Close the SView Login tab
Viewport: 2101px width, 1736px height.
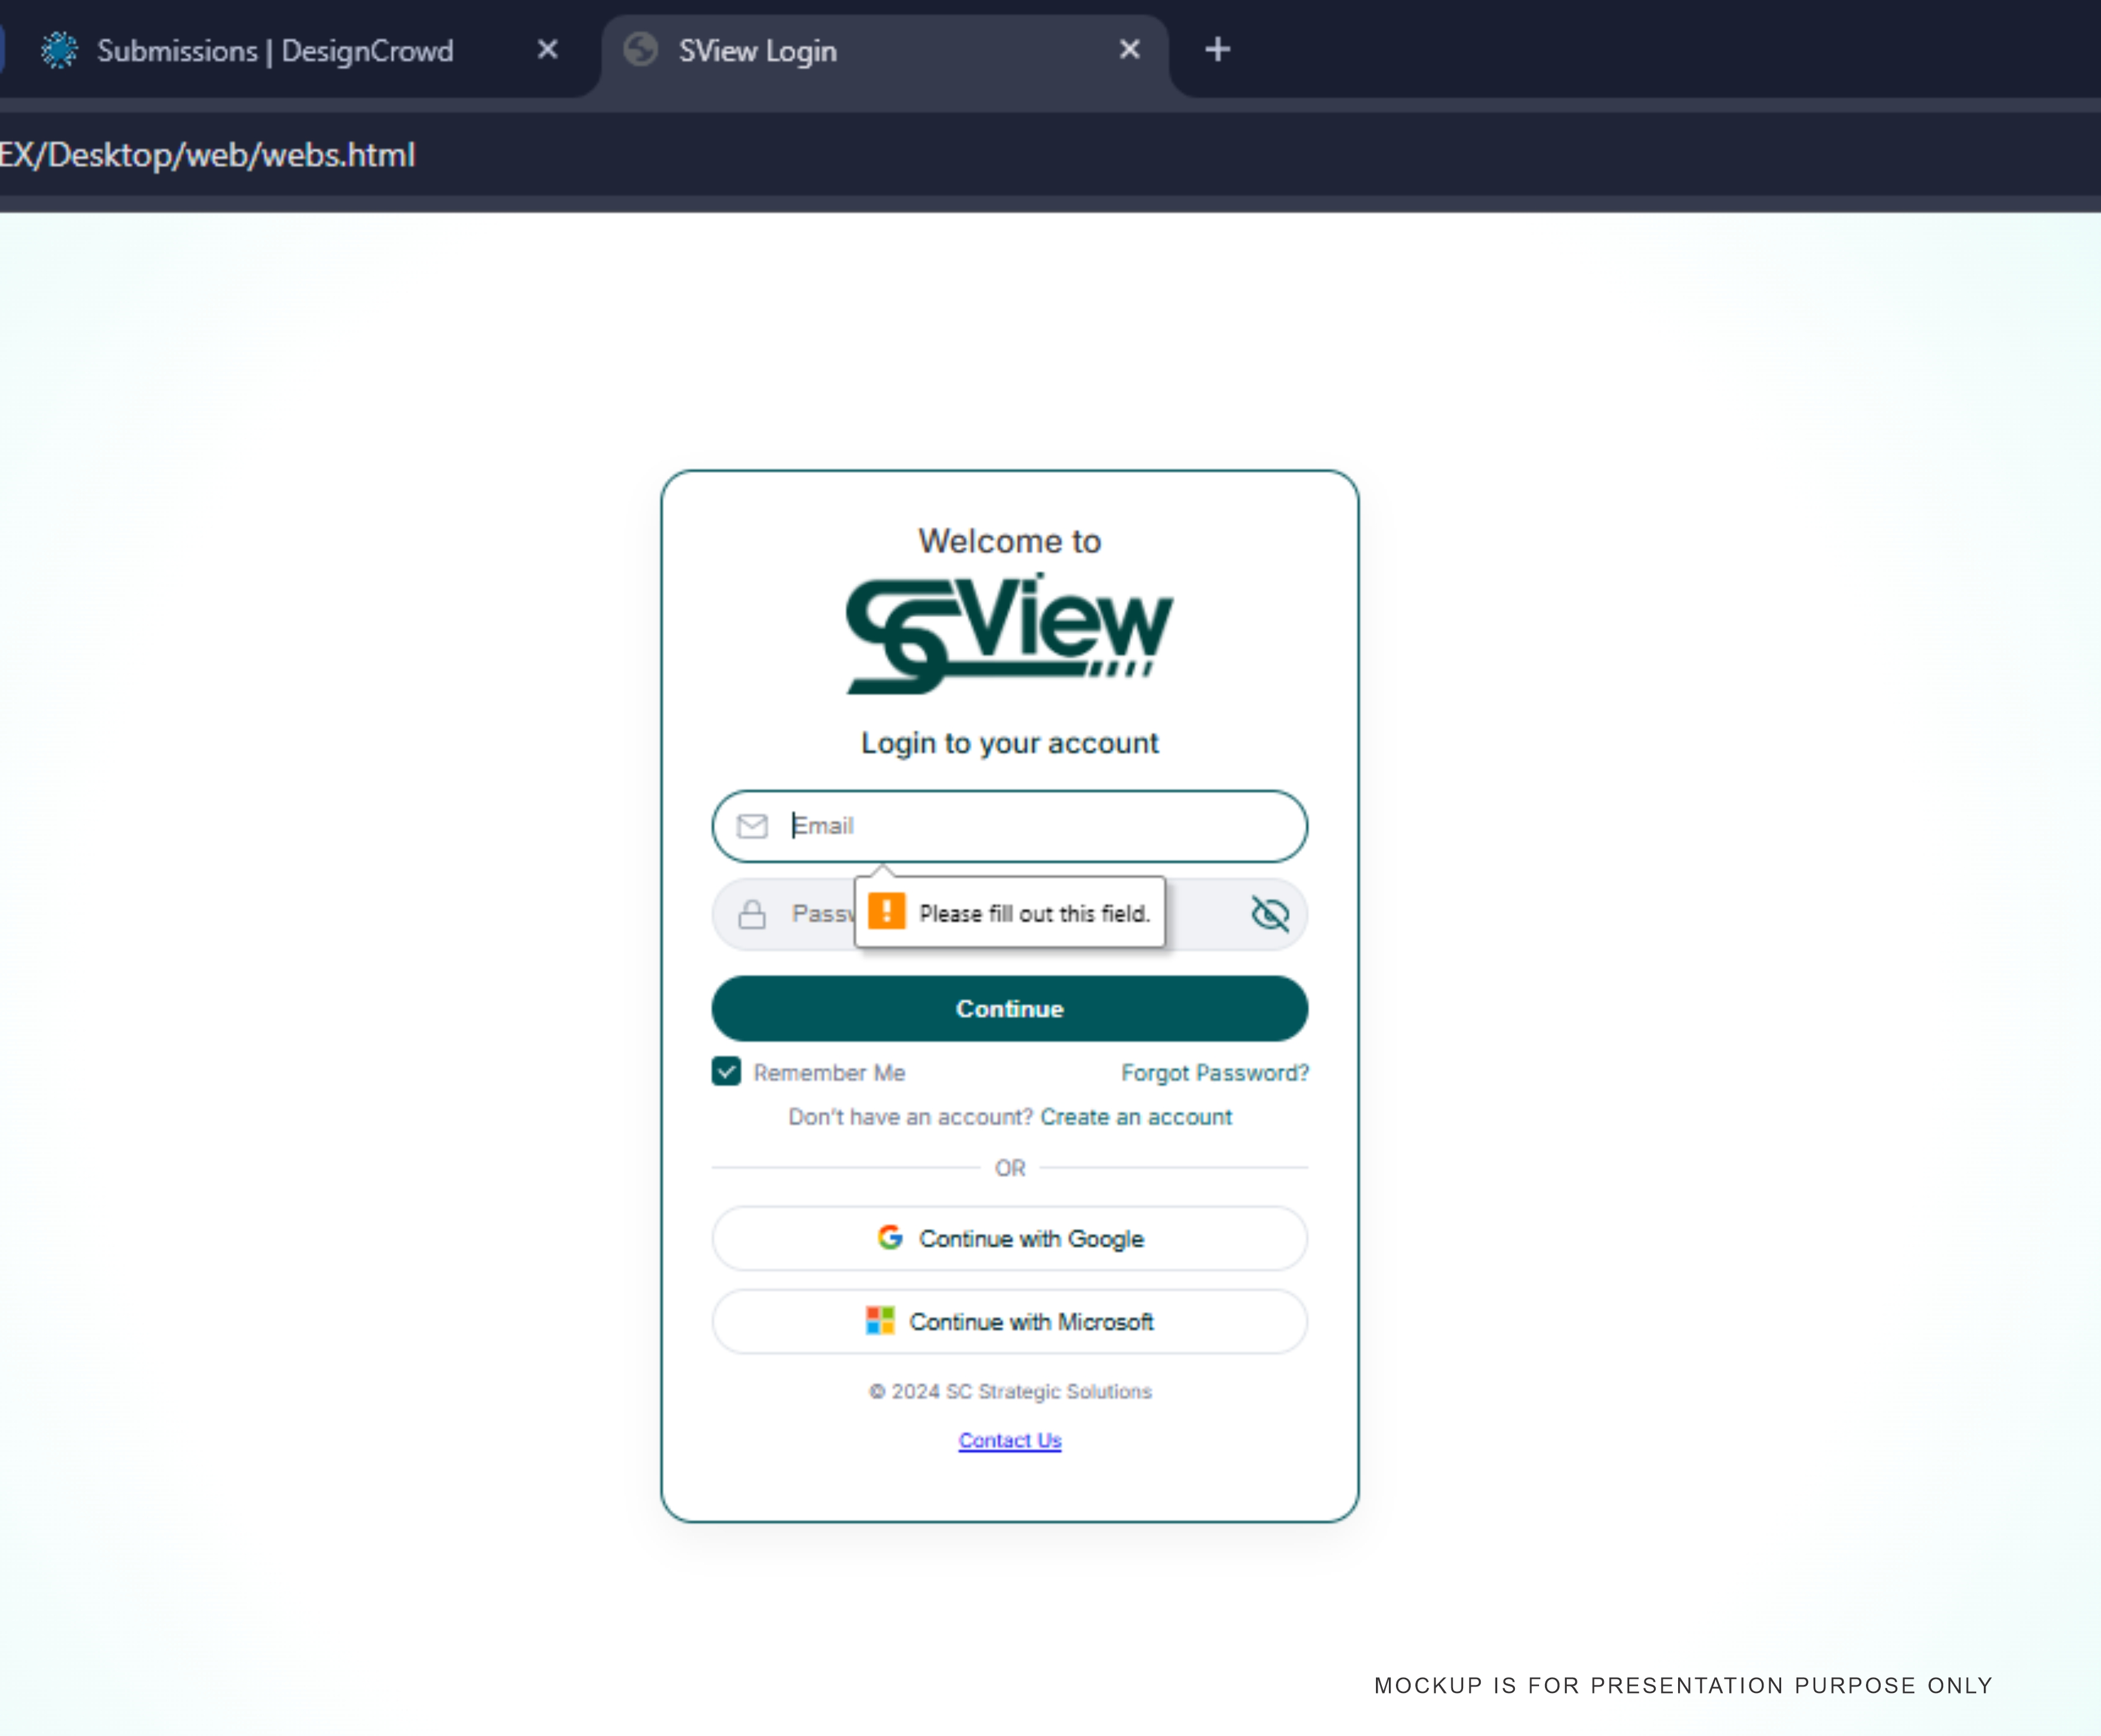coord(1129,50)
